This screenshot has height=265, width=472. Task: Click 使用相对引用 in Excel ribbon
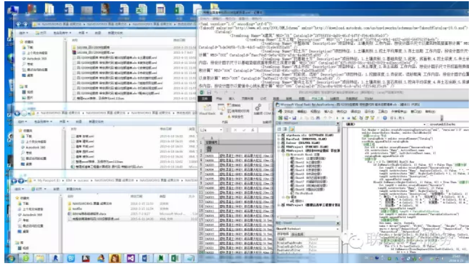click(x=238, y=111)
